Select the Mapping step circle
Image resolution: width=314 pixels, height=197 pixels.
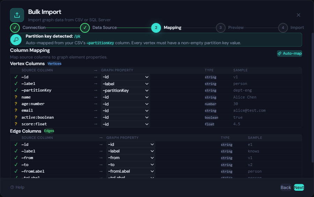[156, 28]
